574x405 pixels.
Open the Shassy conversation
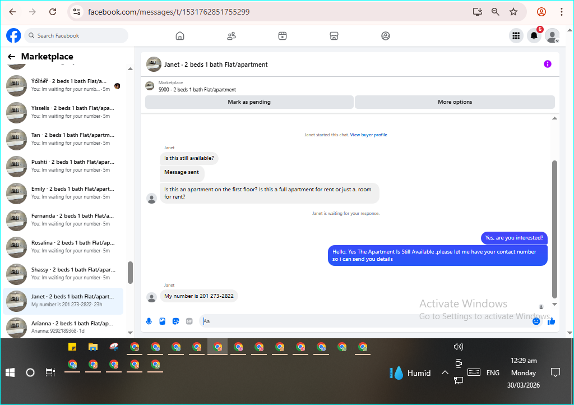coord(63,274)
